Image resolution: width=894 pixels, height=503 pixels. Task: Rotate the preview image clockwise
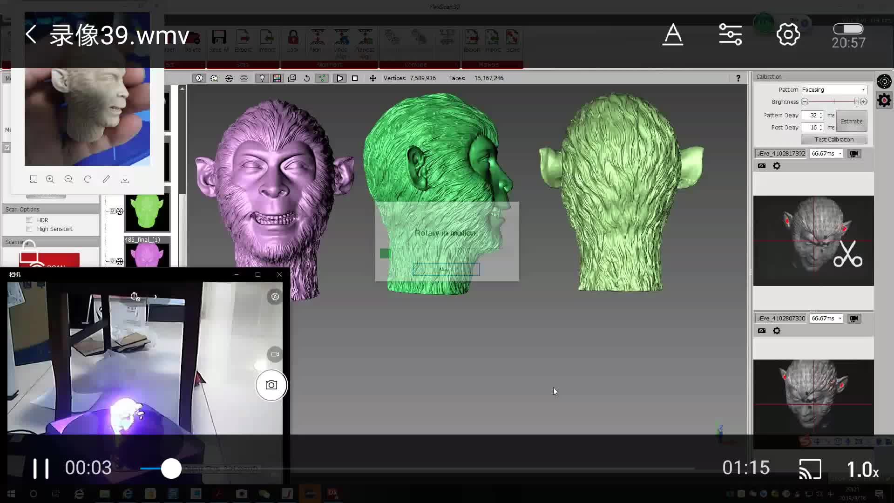(88, 179)
